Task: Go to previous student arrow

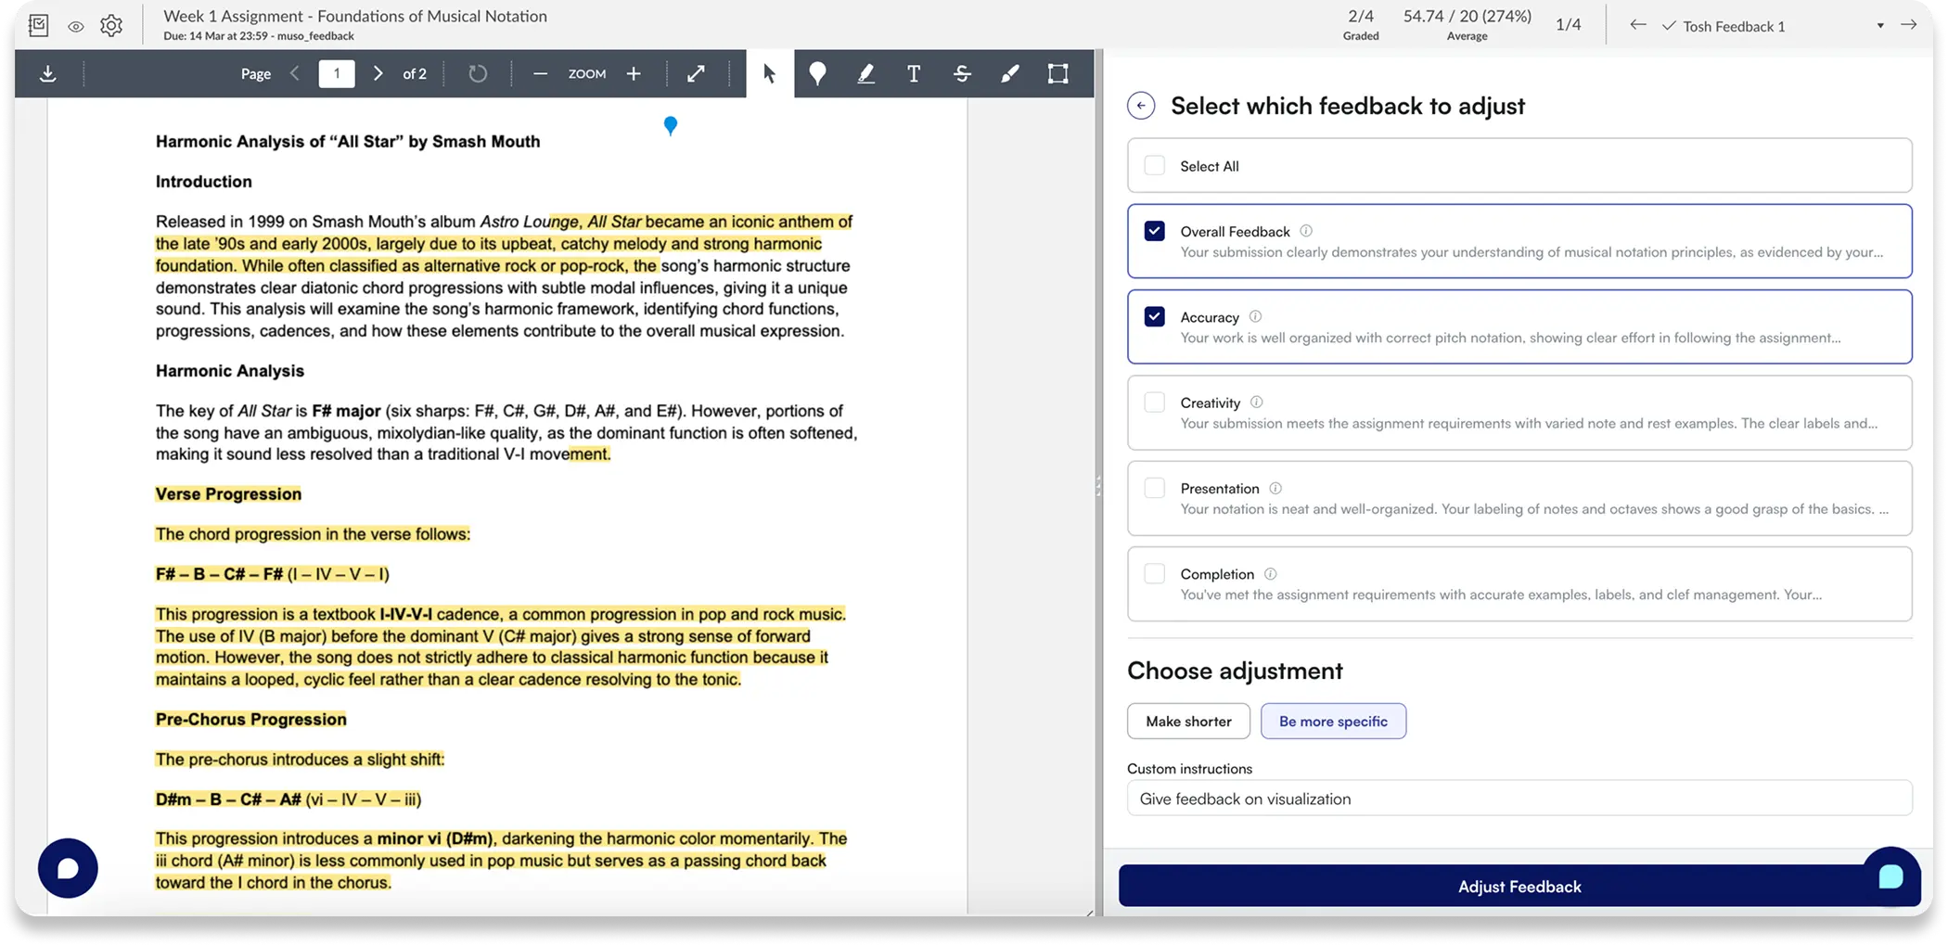Action: (x=1638, y=25)
